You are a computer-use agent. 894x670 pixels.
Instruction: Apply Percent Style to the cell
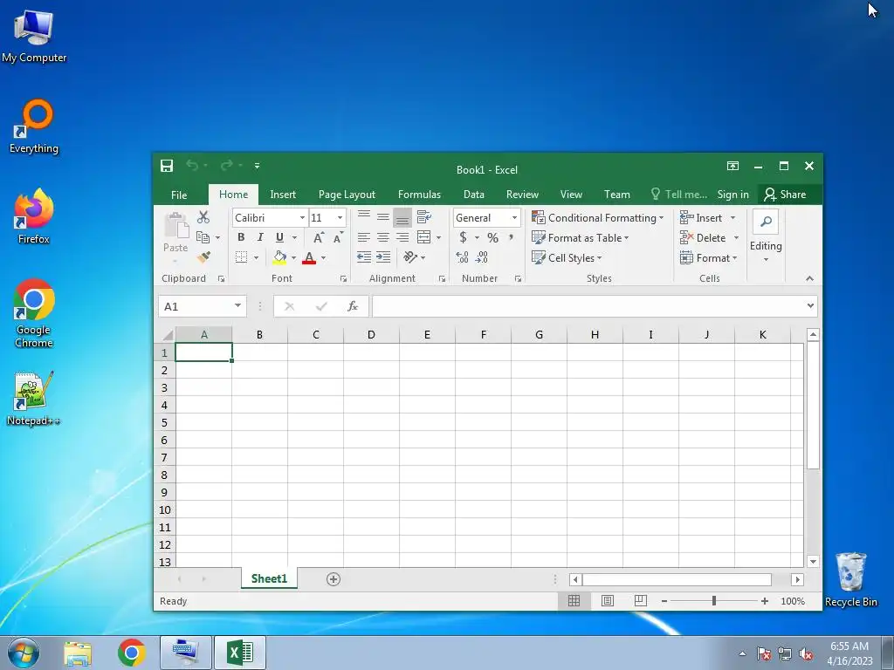click(x=492, y=237)
